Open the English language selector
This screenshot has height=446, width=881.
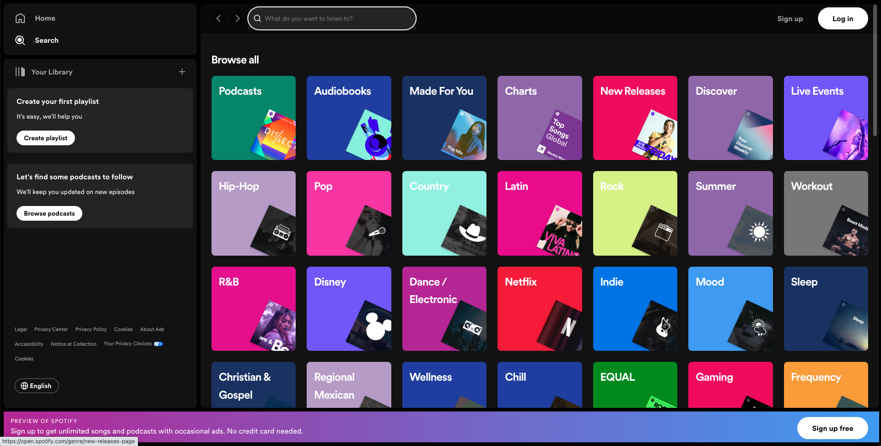coord(37,386)
